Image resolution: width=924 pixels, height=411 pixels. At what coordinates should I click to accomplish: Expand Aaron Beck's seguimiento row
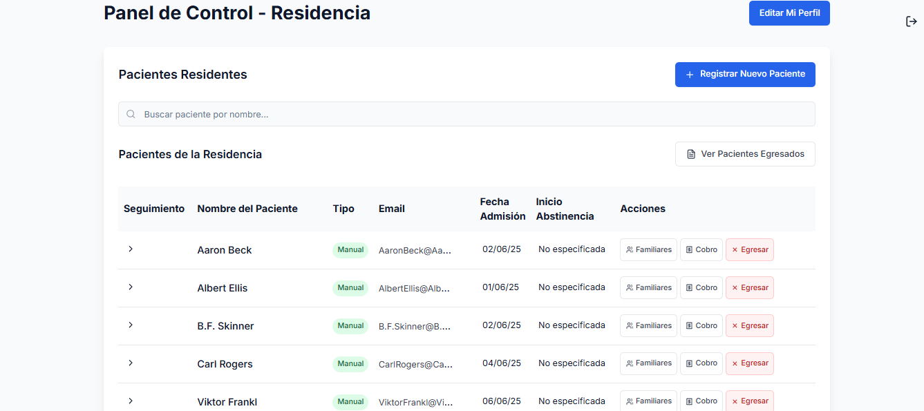click(x=131, y=249)
